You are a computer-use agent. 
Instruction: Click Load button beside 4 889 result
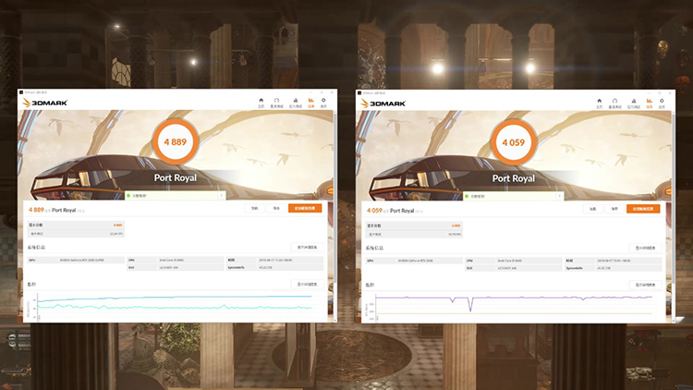click(x=255, y=208)
